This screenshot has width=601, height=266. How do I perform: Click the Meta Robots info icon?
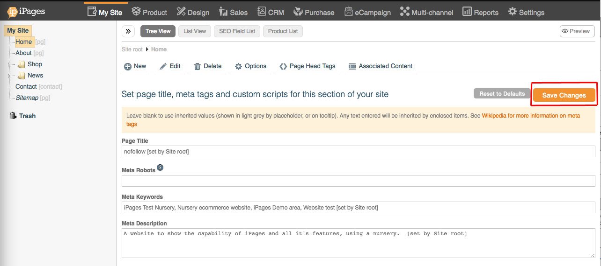[x=160, y=168]
